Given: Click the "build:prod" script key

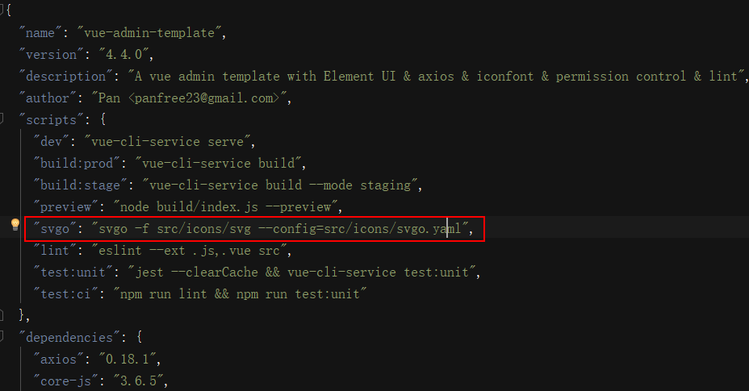Looking at the screenshot, I should pos(75,164).
